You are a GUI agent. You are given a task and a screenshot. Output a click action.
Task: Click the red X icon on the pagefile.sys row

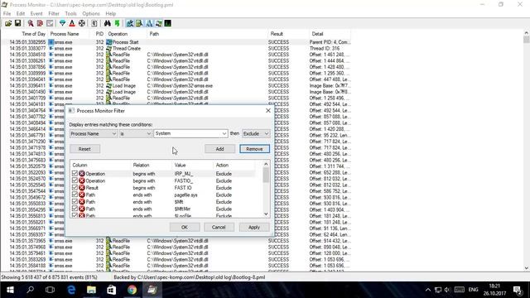[82, 195]
